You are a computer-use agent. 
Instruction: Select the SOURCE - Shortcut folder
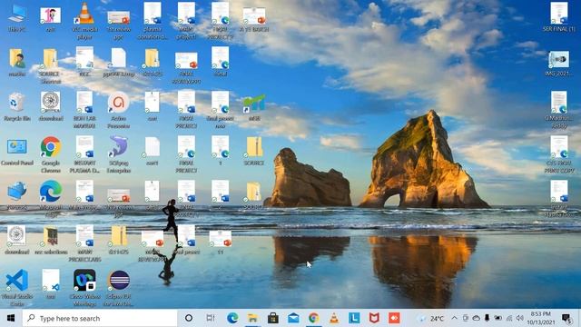point(50,65)
